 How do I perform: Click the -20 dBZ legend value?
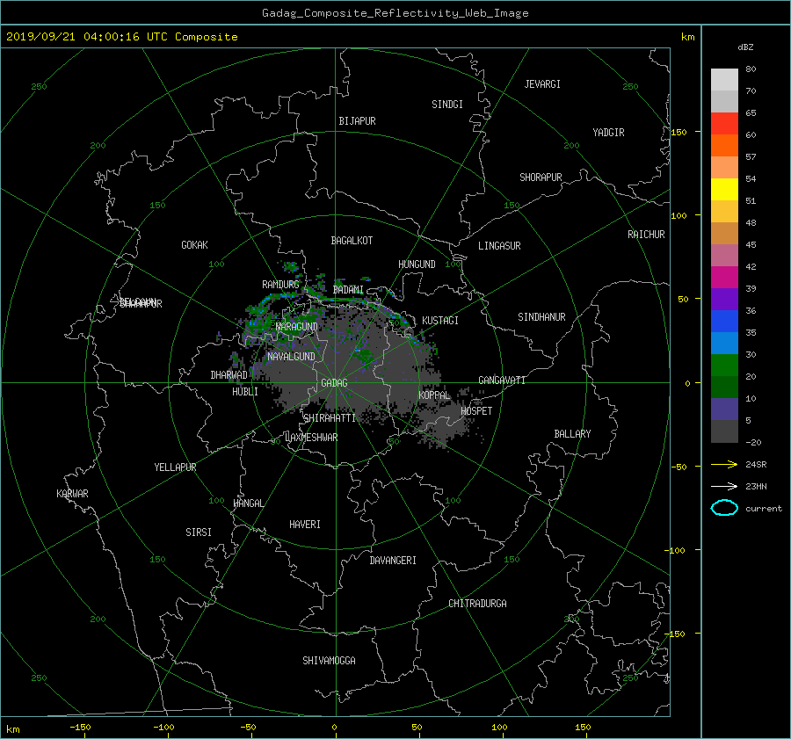tap(753, 442)
